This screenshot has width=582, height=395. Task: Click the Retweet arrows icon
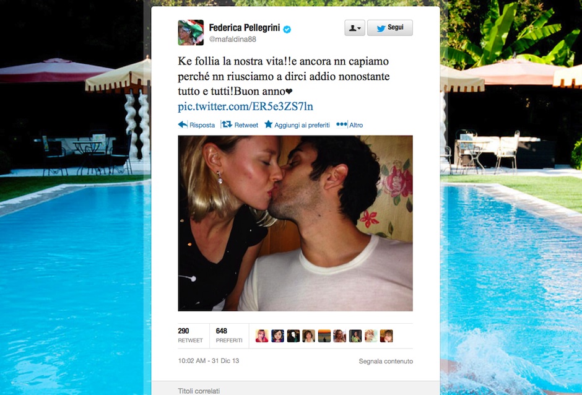[227, 124]
